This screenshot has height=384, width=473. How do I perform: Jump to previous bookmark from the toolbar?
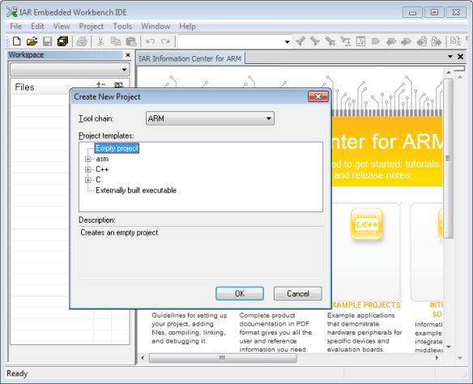click(x=391, y=41)
